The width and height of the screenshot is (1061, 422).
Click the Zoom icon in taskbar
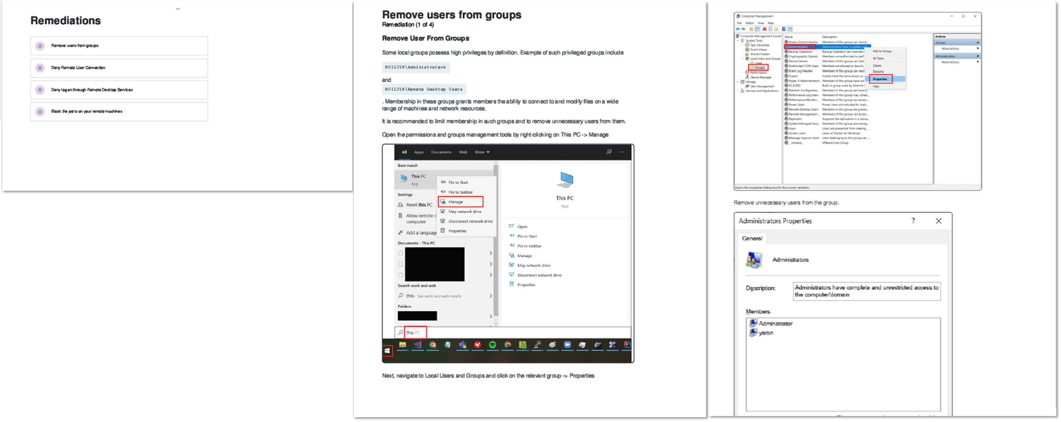[x=567, y=345]
